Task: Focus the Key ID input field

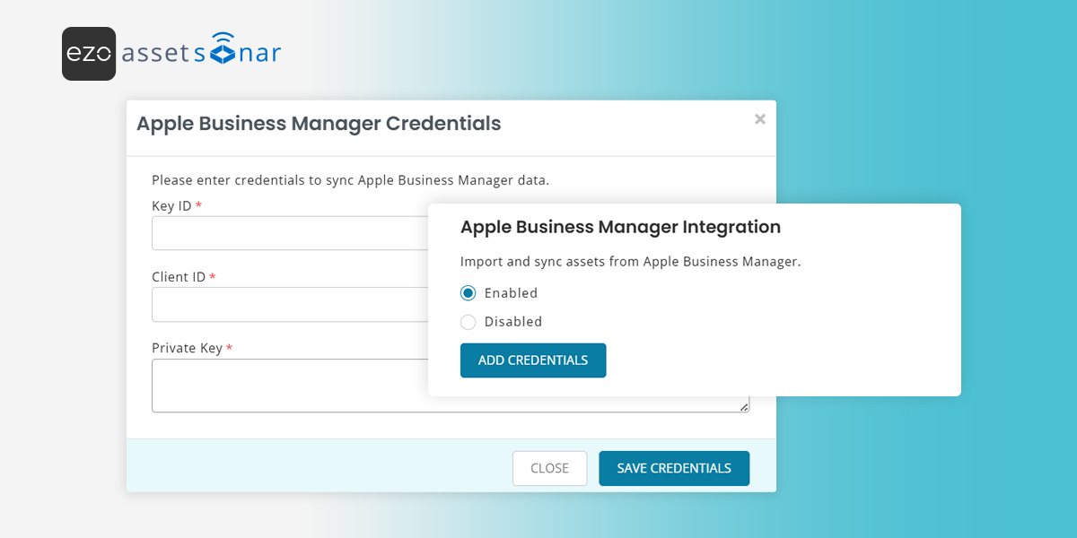Action: [x=289, y=233]
